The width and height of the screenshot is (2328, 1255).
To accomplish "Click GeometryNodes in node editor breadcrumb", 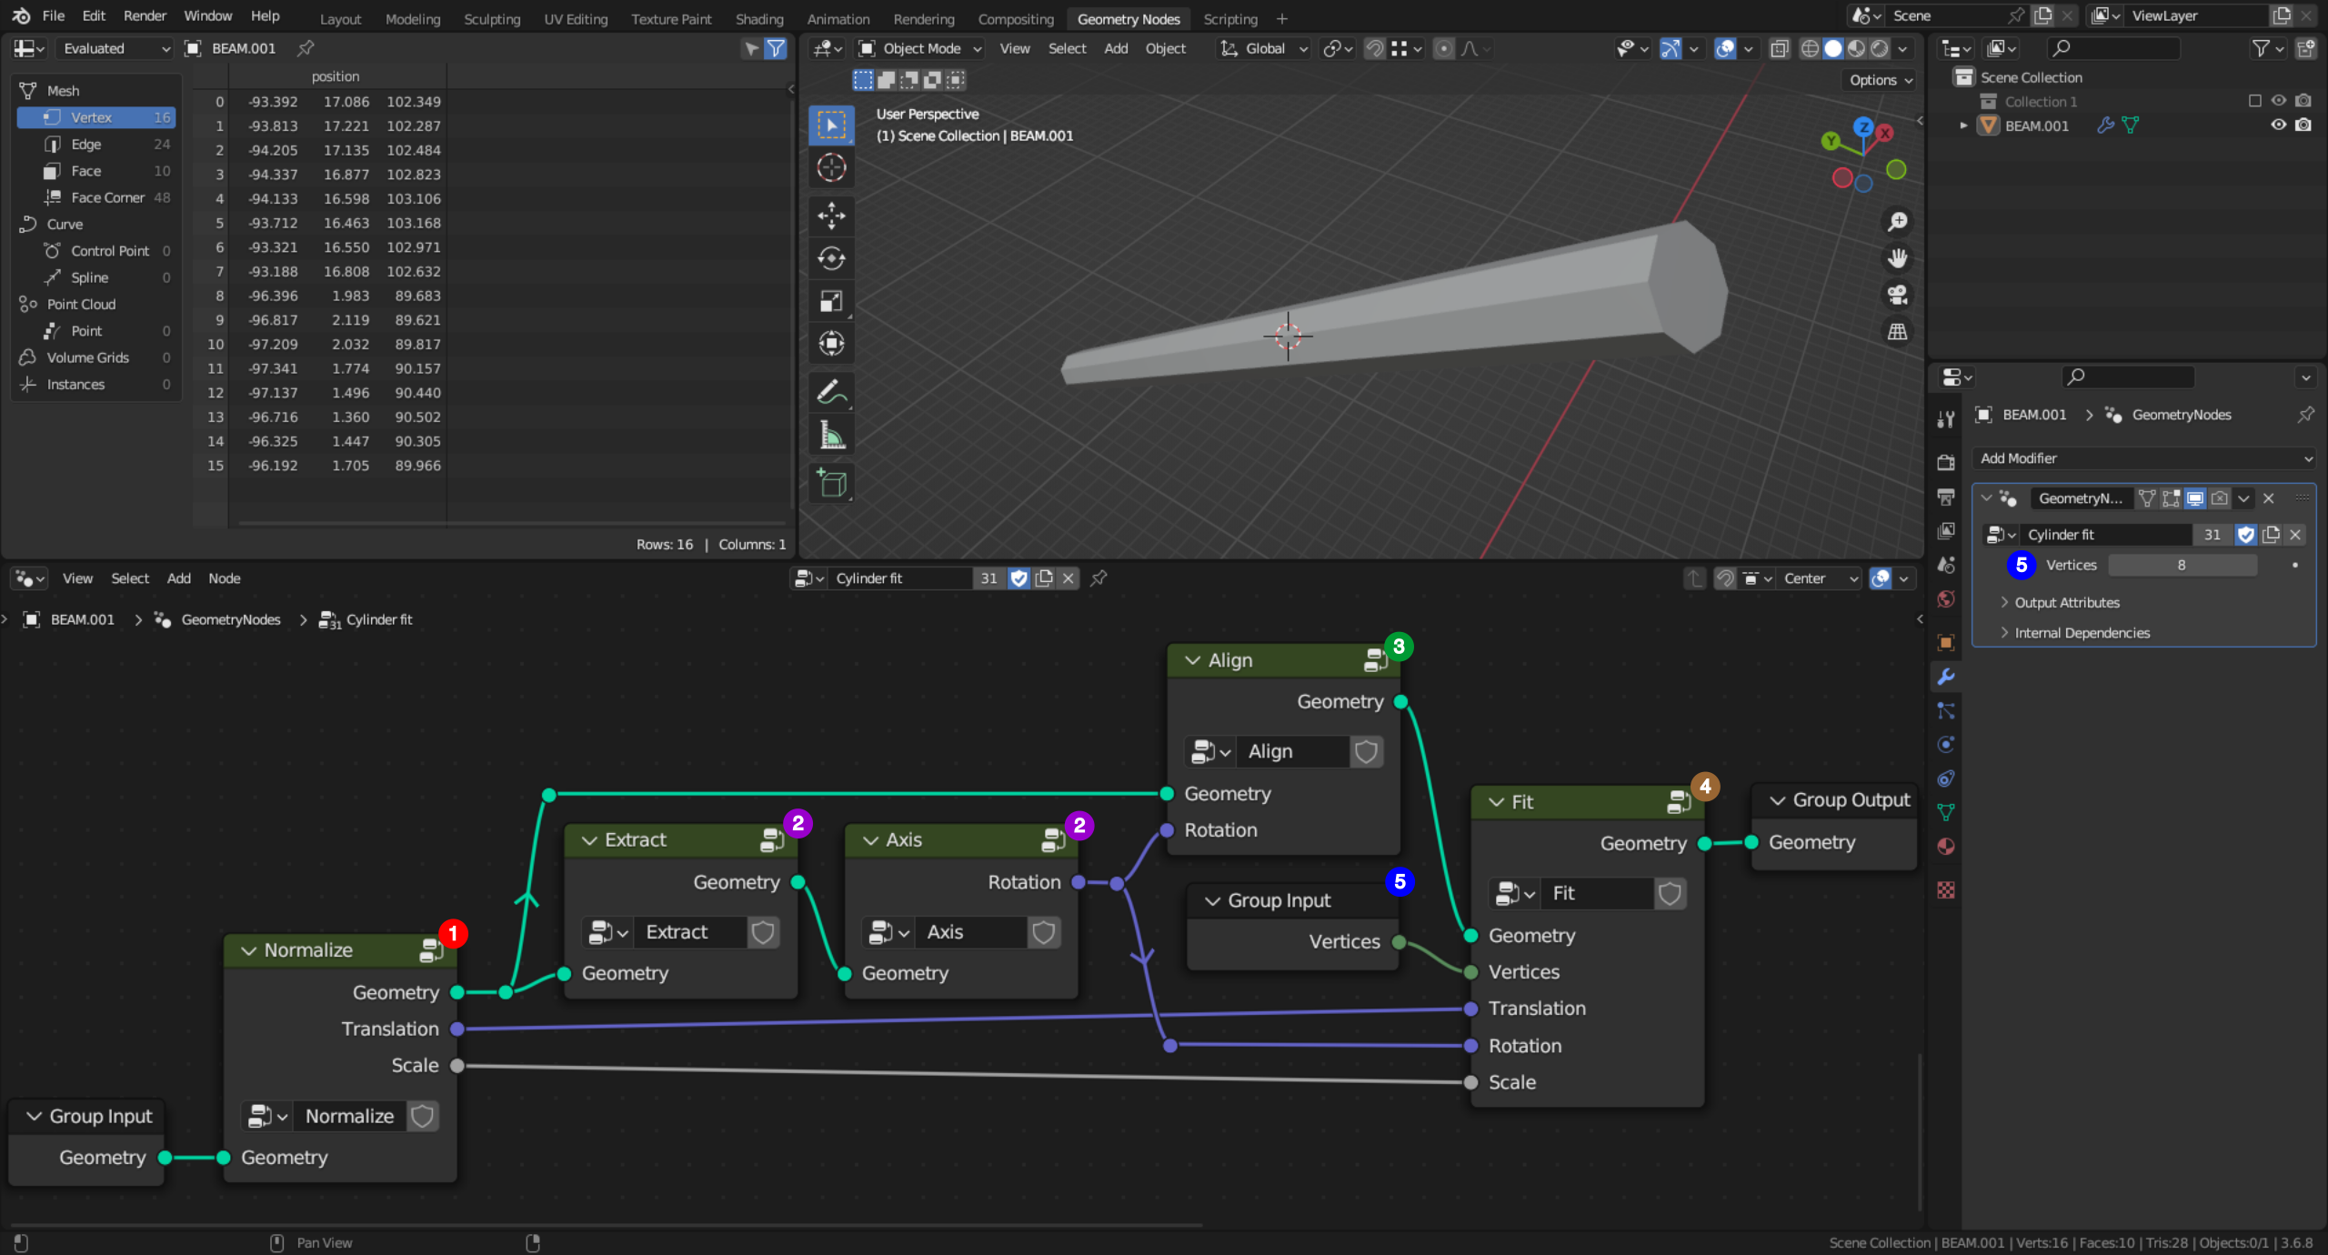I will 231,619.
